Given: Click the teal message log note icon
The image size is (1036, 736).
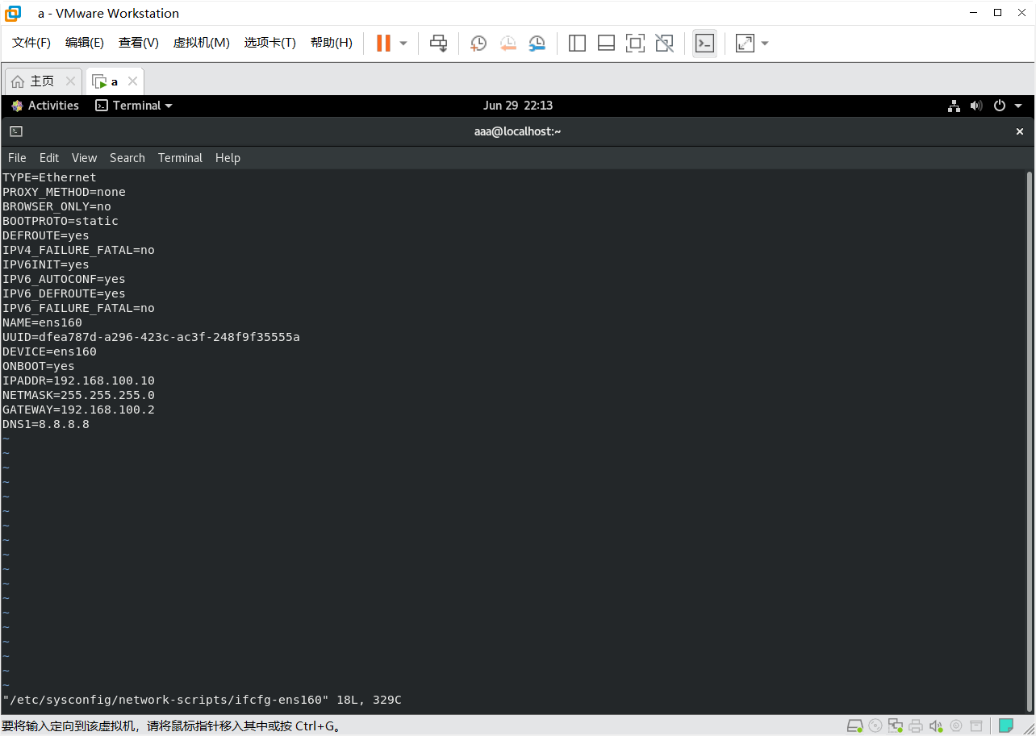Looking at the screenshot, I should pos(1005,726).
